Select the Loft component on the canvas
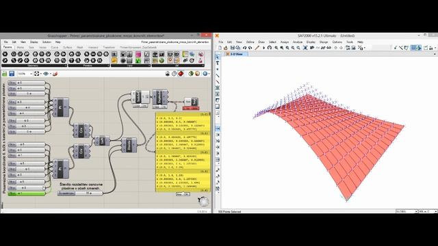 102,141
